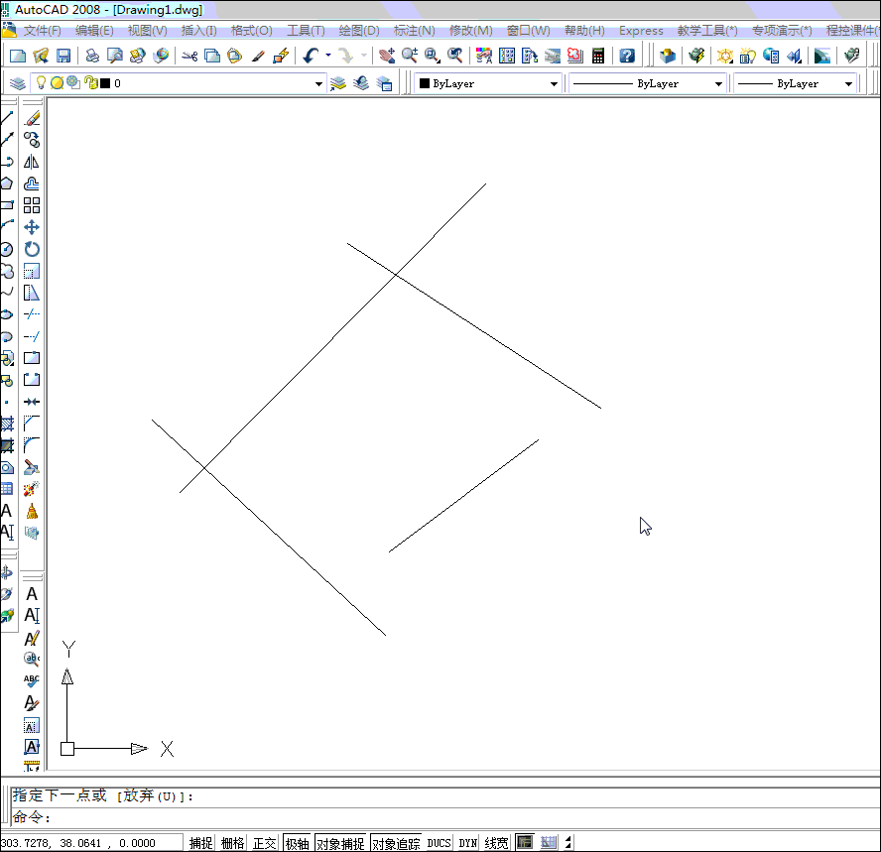This screenshot has width=881, height=852.
Task: Toggle 对象捕捉 object snap
Action: point(340,843)
